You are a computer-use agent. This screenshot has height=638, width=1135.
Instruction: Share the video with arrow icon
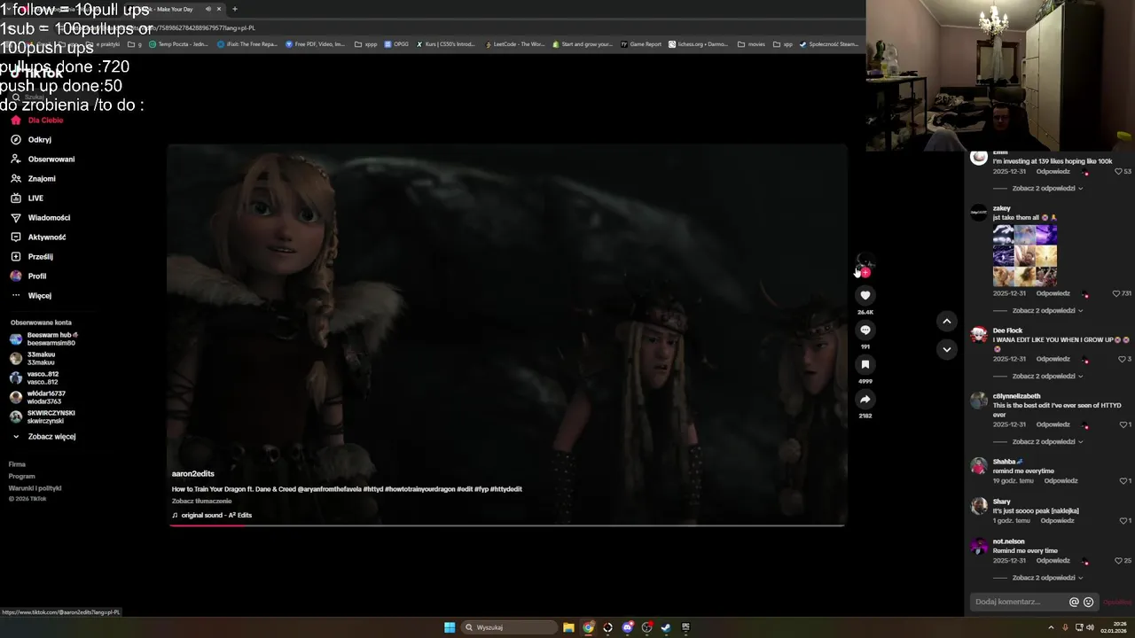[865, 400]
